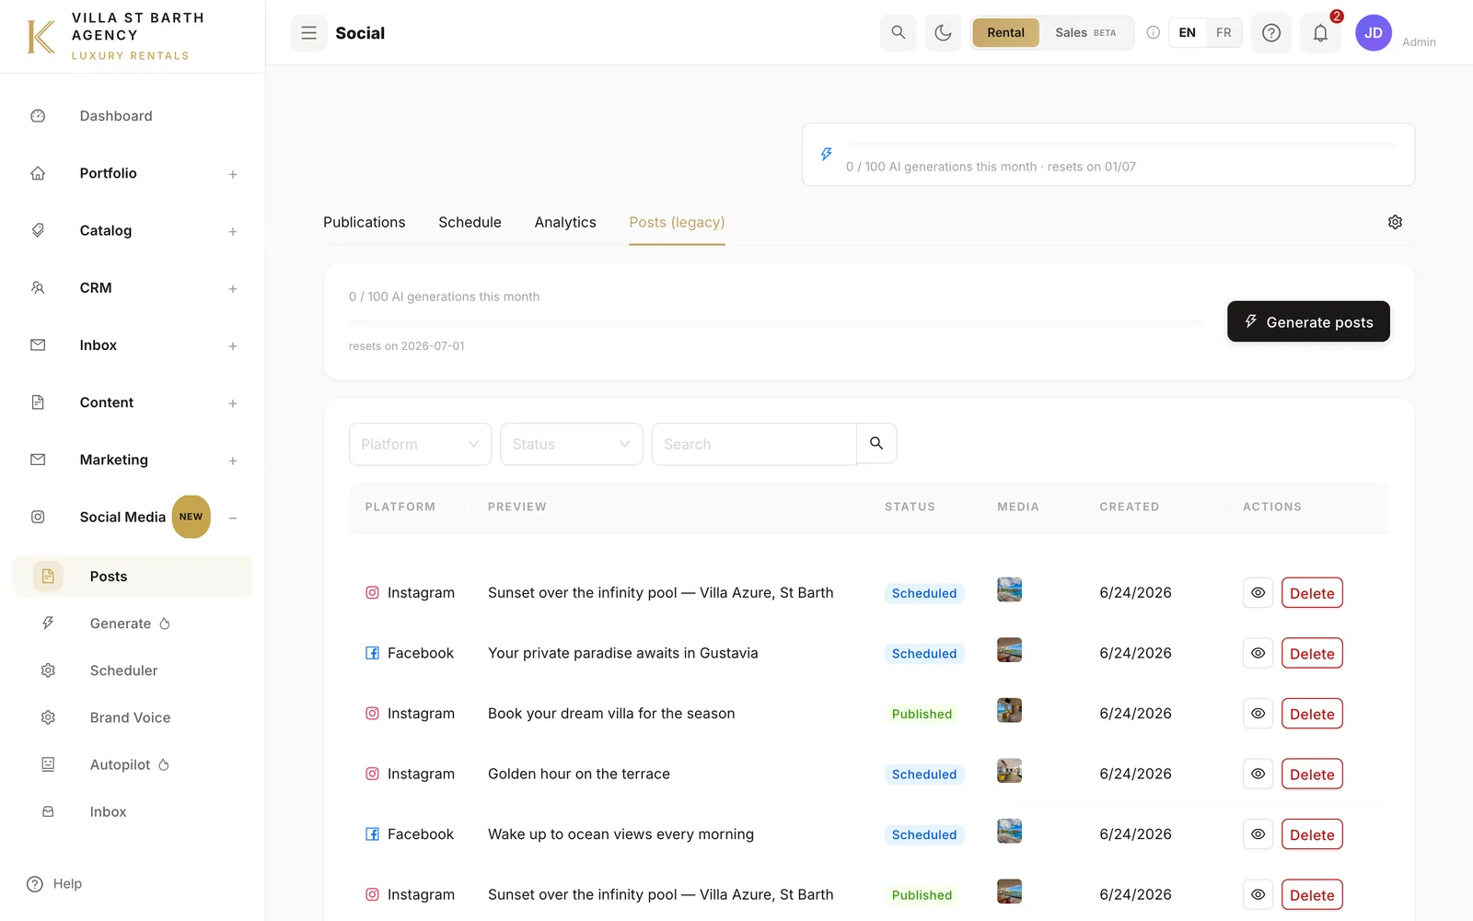1473x921 pixels.
Task: Collapse the Social Media section
Action: tap(233, 518)
